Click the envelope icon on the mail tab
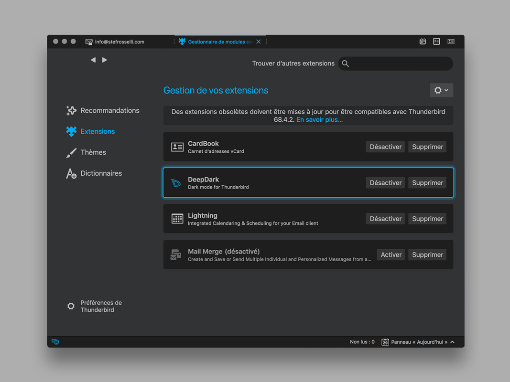 click(89, 42)
